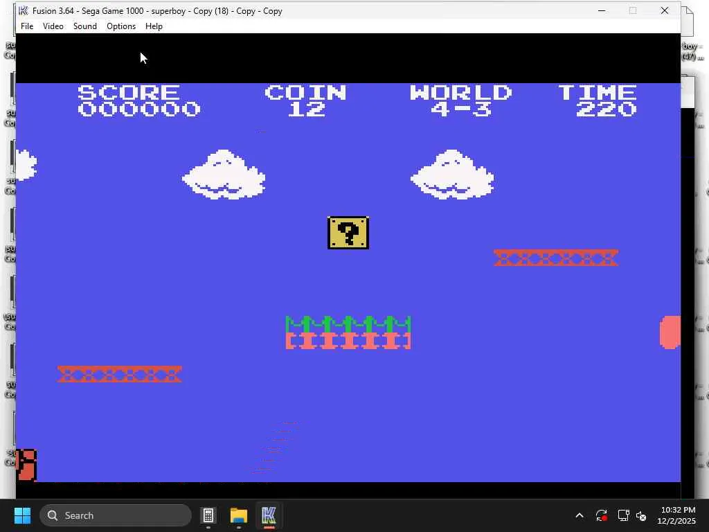Click the Fusion app icon in title bar
This screenshot has height=532, width=709.
tap(23, 10)
